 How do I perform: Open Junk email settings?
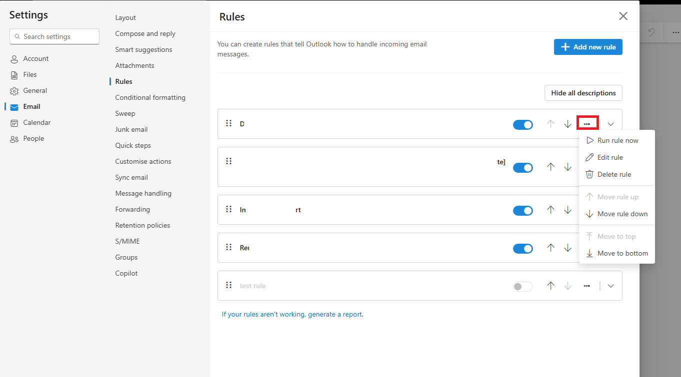(x=131, y=129)
